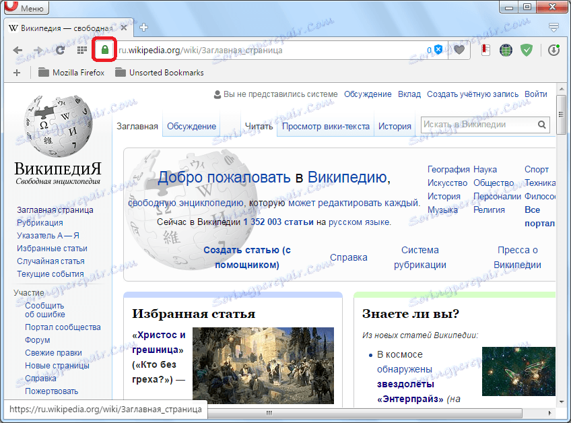Screen dimensions: 571x423
Task: Open Случайная статья sidebar link
Action: (x=51, y=261)
